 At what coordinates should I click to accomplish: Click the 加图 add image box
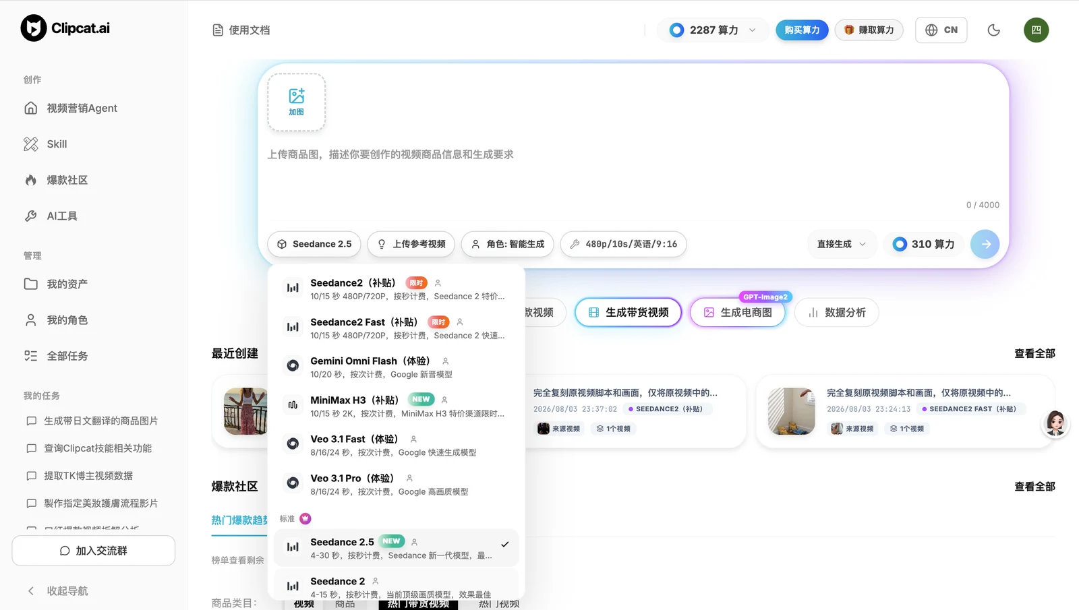point(297,102)
